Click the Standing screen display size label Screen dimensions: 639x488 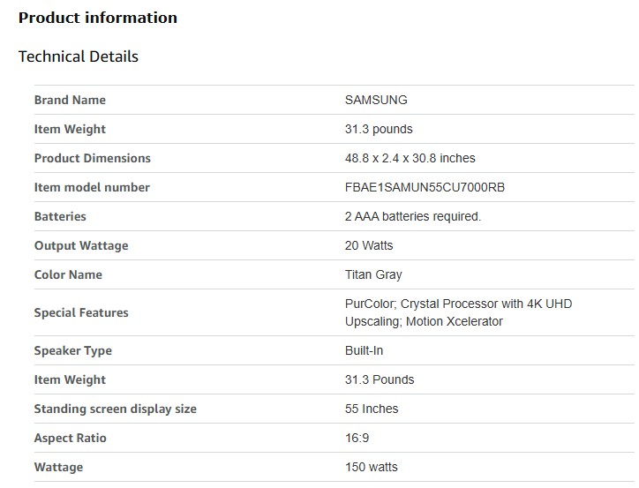pyautogui.click(x=115, y=409)
